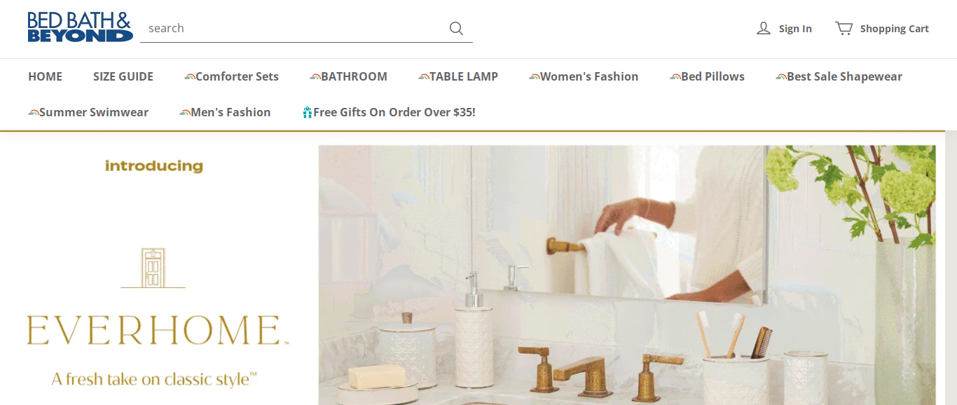Open Best Sale Shapewear category

[844, 76]
